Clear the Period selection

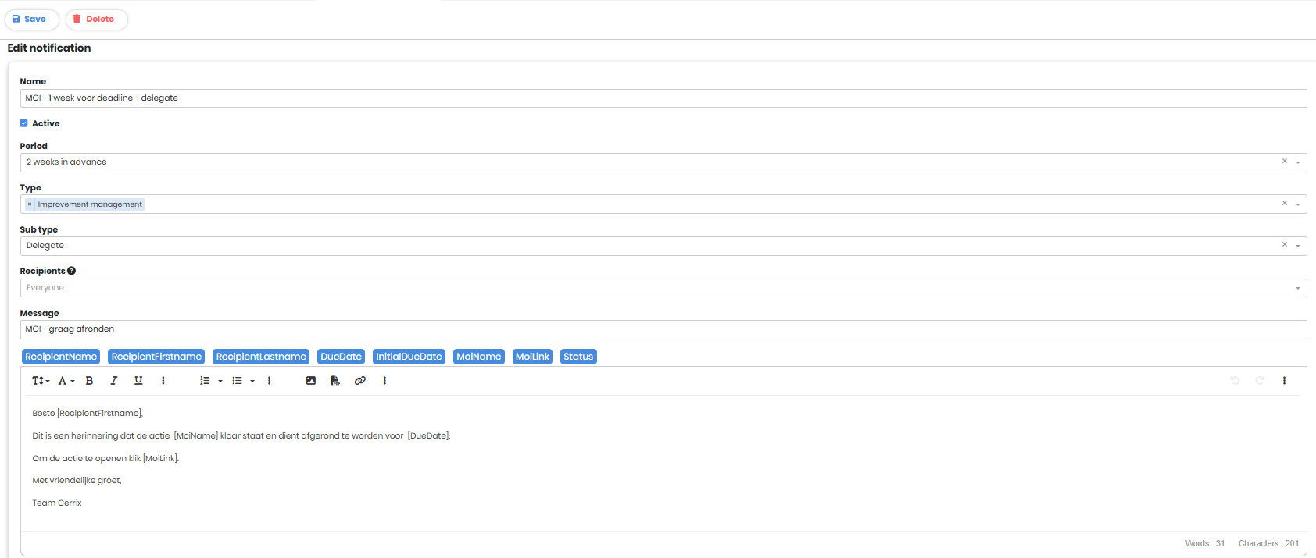[x=1284, y=162]
